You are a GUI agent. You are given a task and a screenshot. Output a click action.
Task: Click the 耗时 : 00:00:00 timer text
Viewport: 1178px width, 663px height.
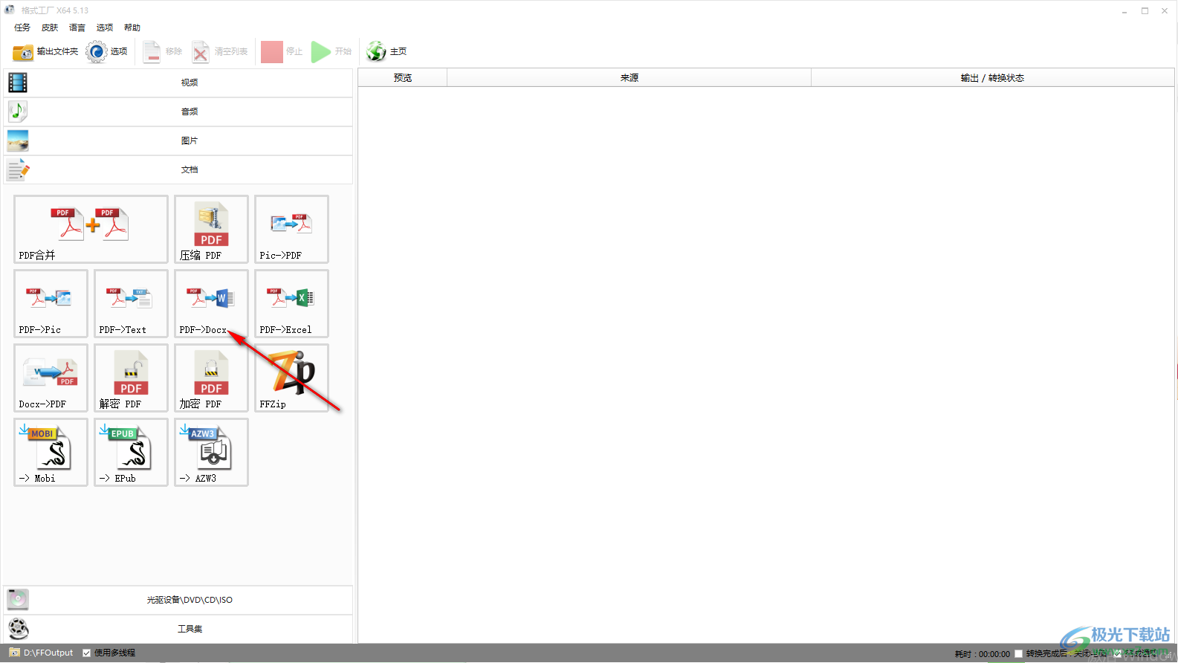(x=983, y=654)
